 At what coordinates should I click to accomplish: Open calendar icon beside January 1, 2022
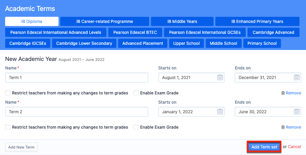click(220, 112)
